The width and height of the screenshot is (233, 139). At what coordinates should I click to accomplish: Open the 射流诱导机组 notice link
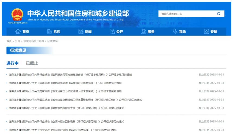[x=62, y=130]
